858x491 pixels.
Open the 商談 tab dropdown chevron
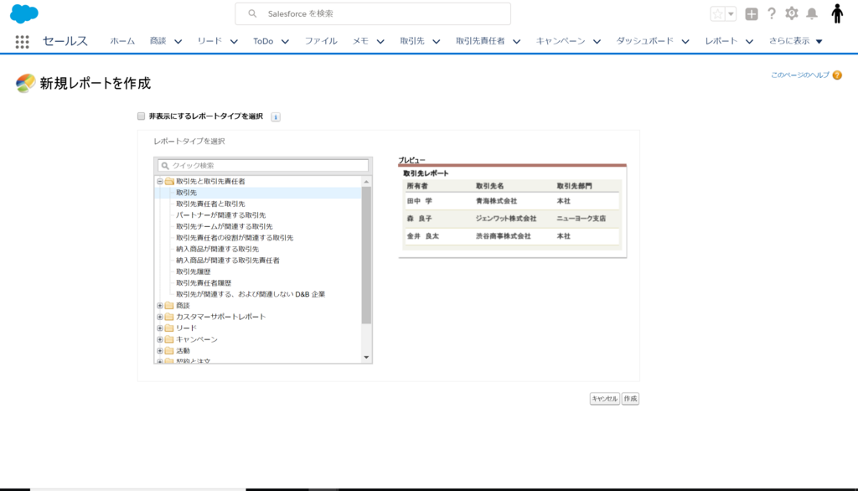tap(178, 42)
